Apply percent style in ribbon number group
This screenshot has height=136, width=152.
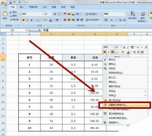click(111, 20)
